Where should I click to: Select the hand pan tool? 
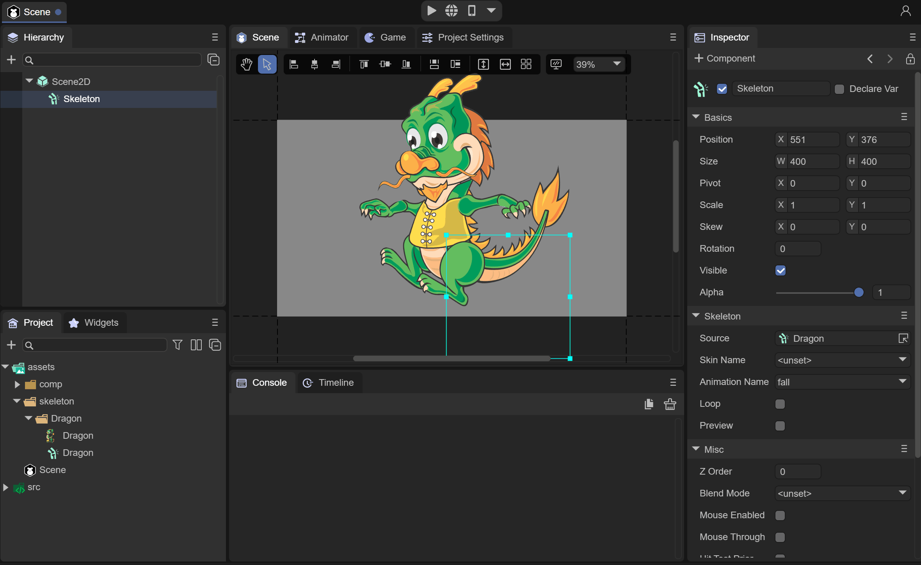246,64
